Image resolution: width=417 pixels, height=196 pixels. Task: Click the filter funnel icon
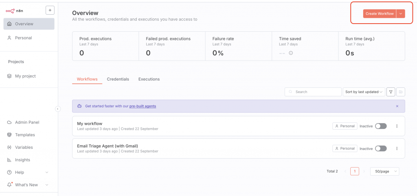(x=391, y=92)
